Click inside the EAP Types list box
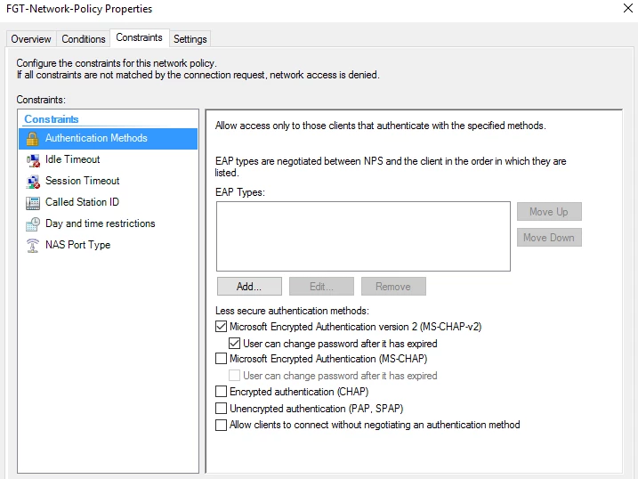This screenshot has width=638, height=479. tap(363, 237)
